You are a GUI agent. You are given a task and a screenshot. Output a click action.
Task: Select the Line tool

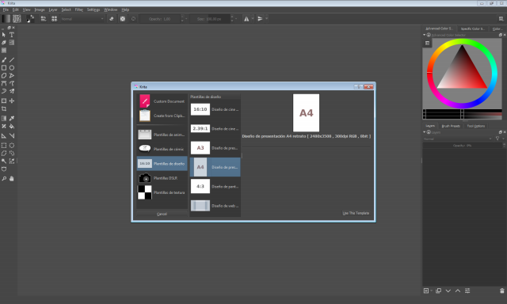[x=12, y=60]
